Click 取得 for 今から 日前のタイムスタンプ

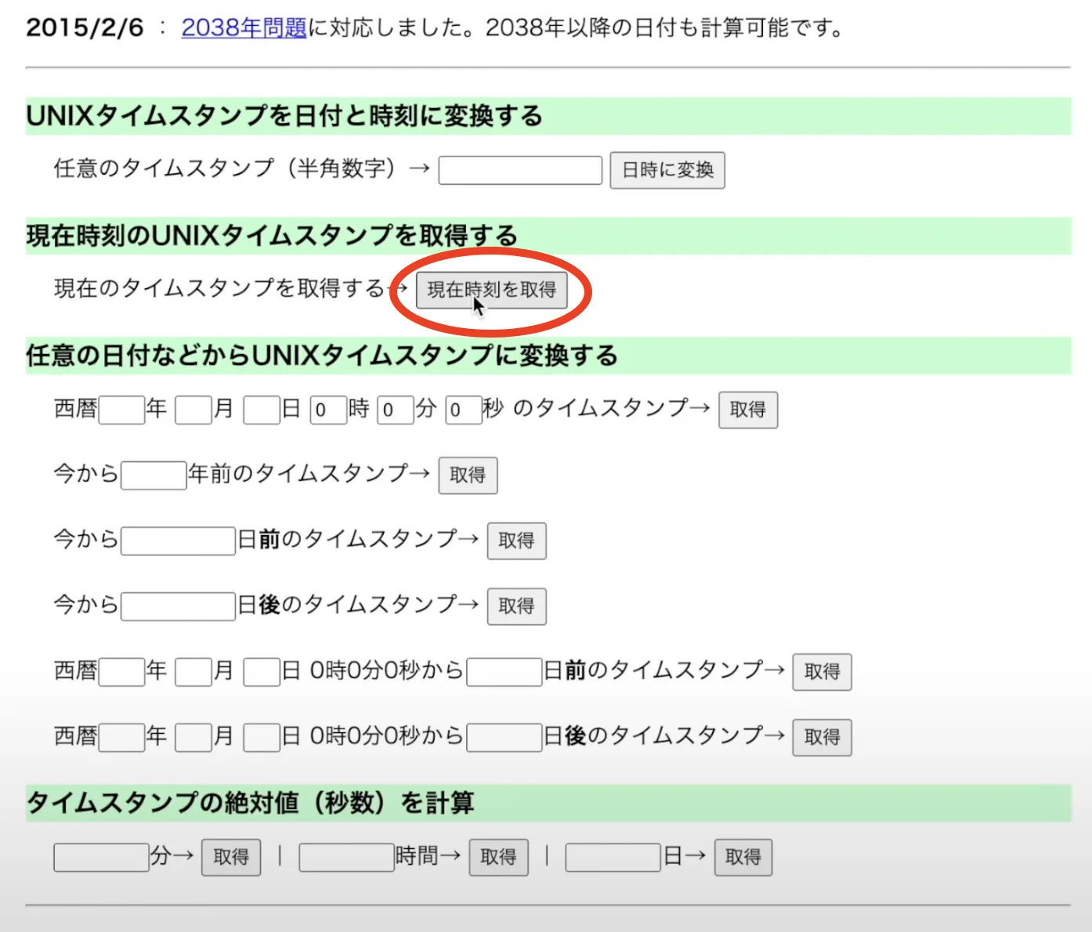[x=516, y=541]
